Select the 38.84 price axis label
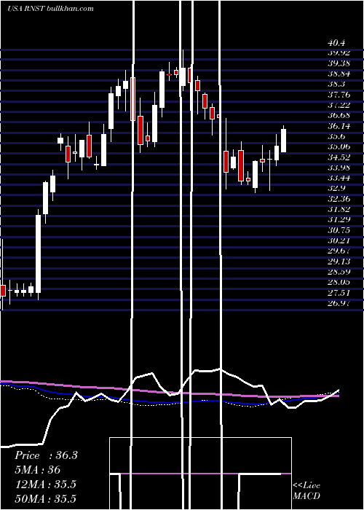This screenshot has height=510, width=364. click(x=338, y=74)
